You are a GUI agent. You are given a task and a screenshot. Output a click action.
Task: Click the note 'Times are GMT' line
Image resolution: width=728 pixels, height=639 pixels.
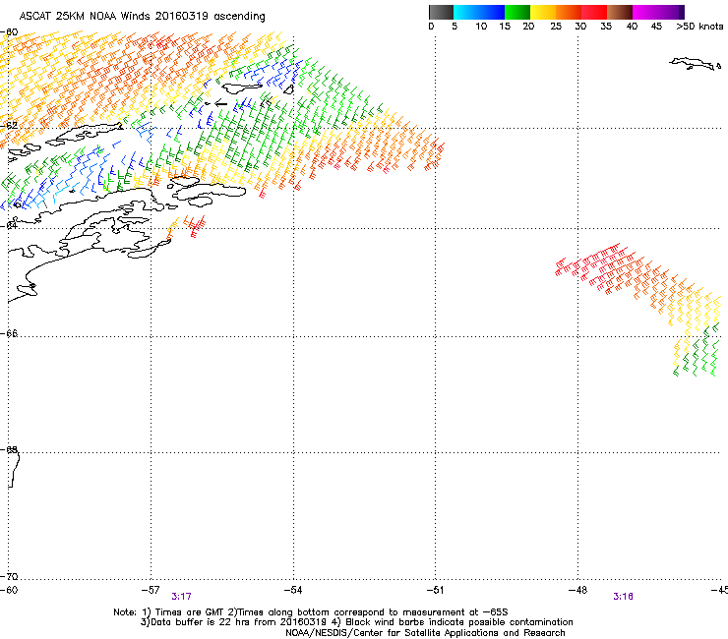(311, 612)
